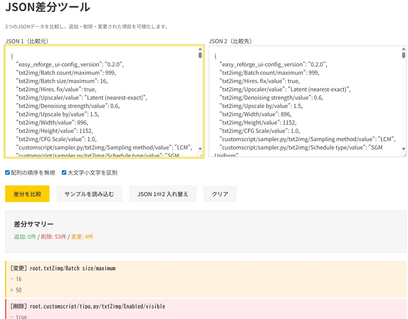
Task: Click the "txt2img/CFG Scale/value": 1.0 line in JSON 1
Action: pos(56,139)
